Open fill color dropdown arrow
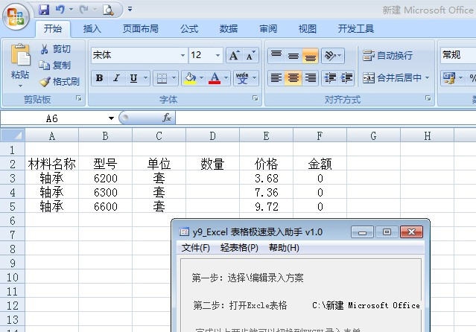This screenshot has width=476, height=332. [x=202, y=78]
